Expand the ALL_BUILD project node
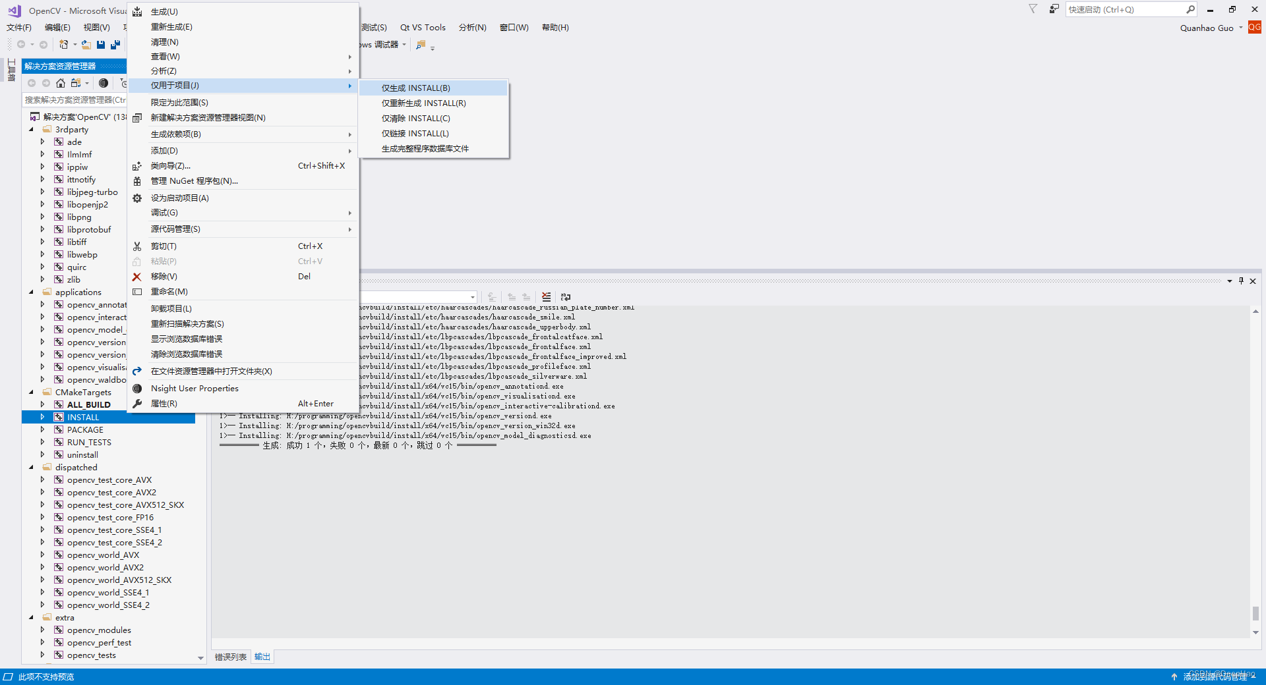Viewport: 1266px width, 685px height. 43,405
